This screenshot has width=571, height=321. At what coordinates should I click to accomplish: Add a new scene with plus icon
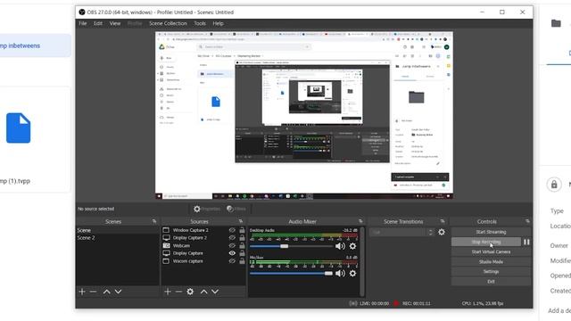point(82,292)
